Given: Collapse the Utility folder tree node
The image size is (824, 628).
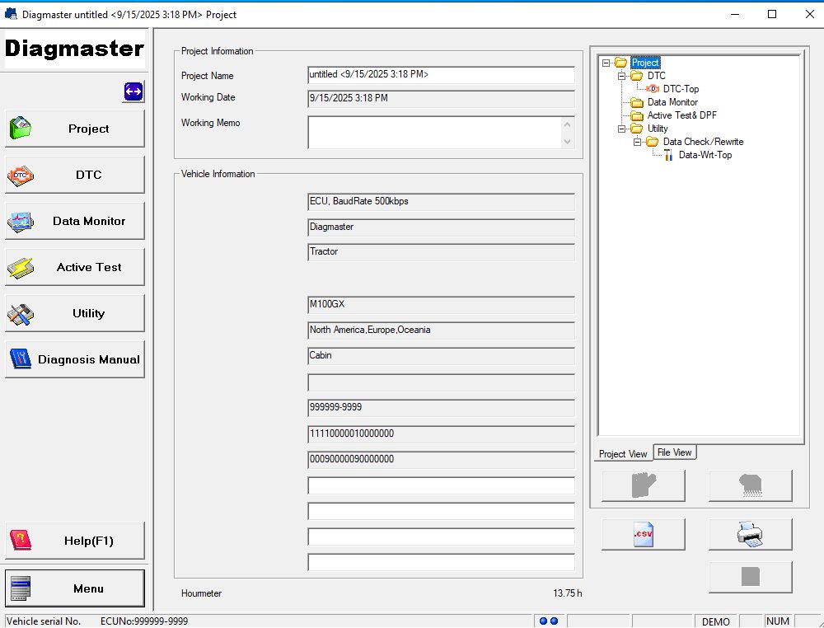Looking at the screenshot, I should pos(621,129).
